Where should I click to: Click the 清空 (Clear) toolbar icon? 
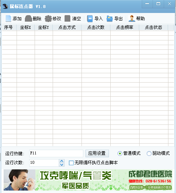pos(67,19)
